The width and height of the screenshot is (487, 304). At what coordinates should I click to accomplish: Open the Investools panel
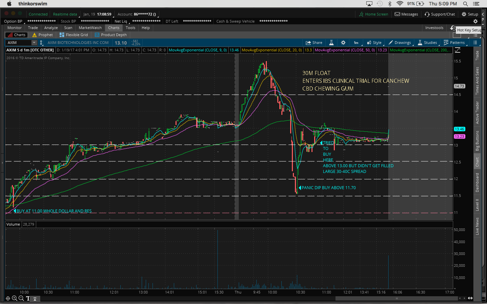point(434,28)
